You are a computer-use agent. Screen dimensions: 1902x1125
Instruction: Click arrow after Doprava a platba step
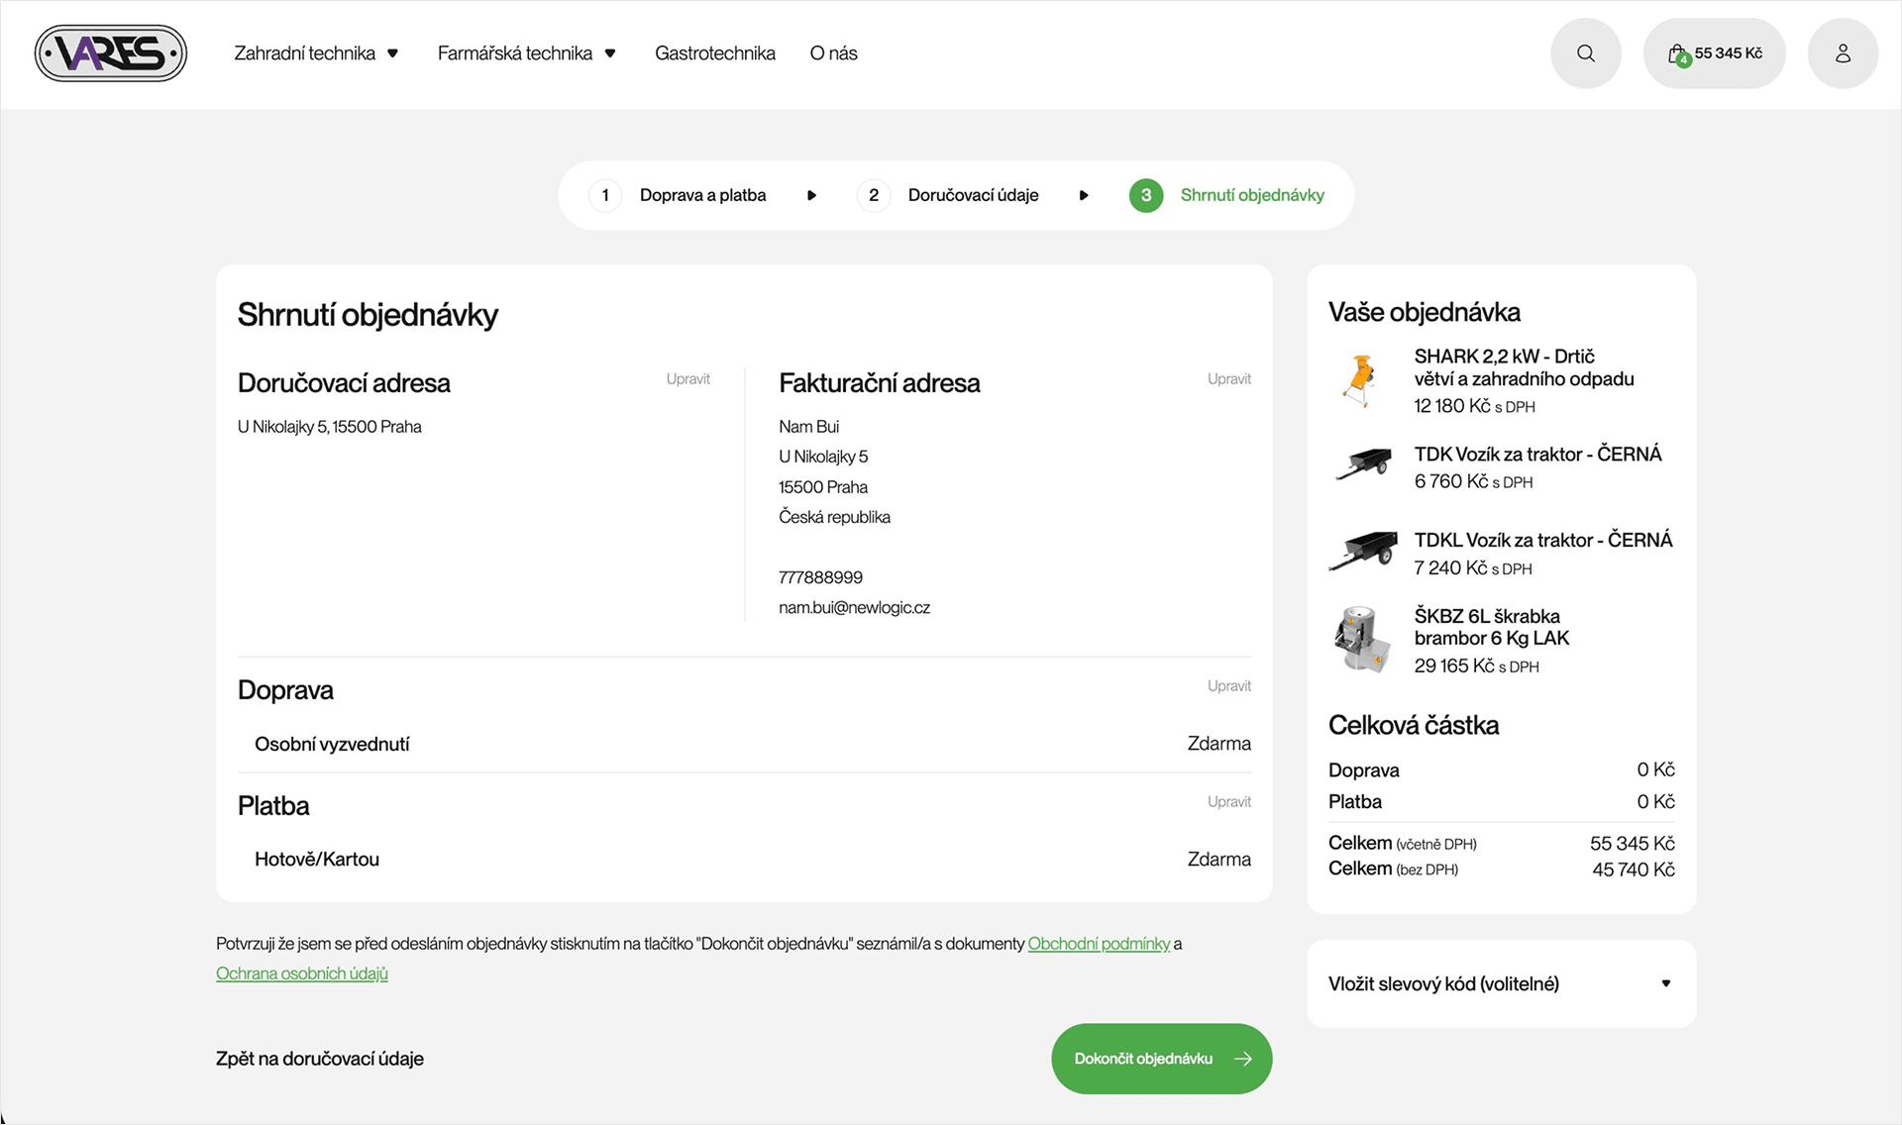pyautogui.click(x=811, y=195)
